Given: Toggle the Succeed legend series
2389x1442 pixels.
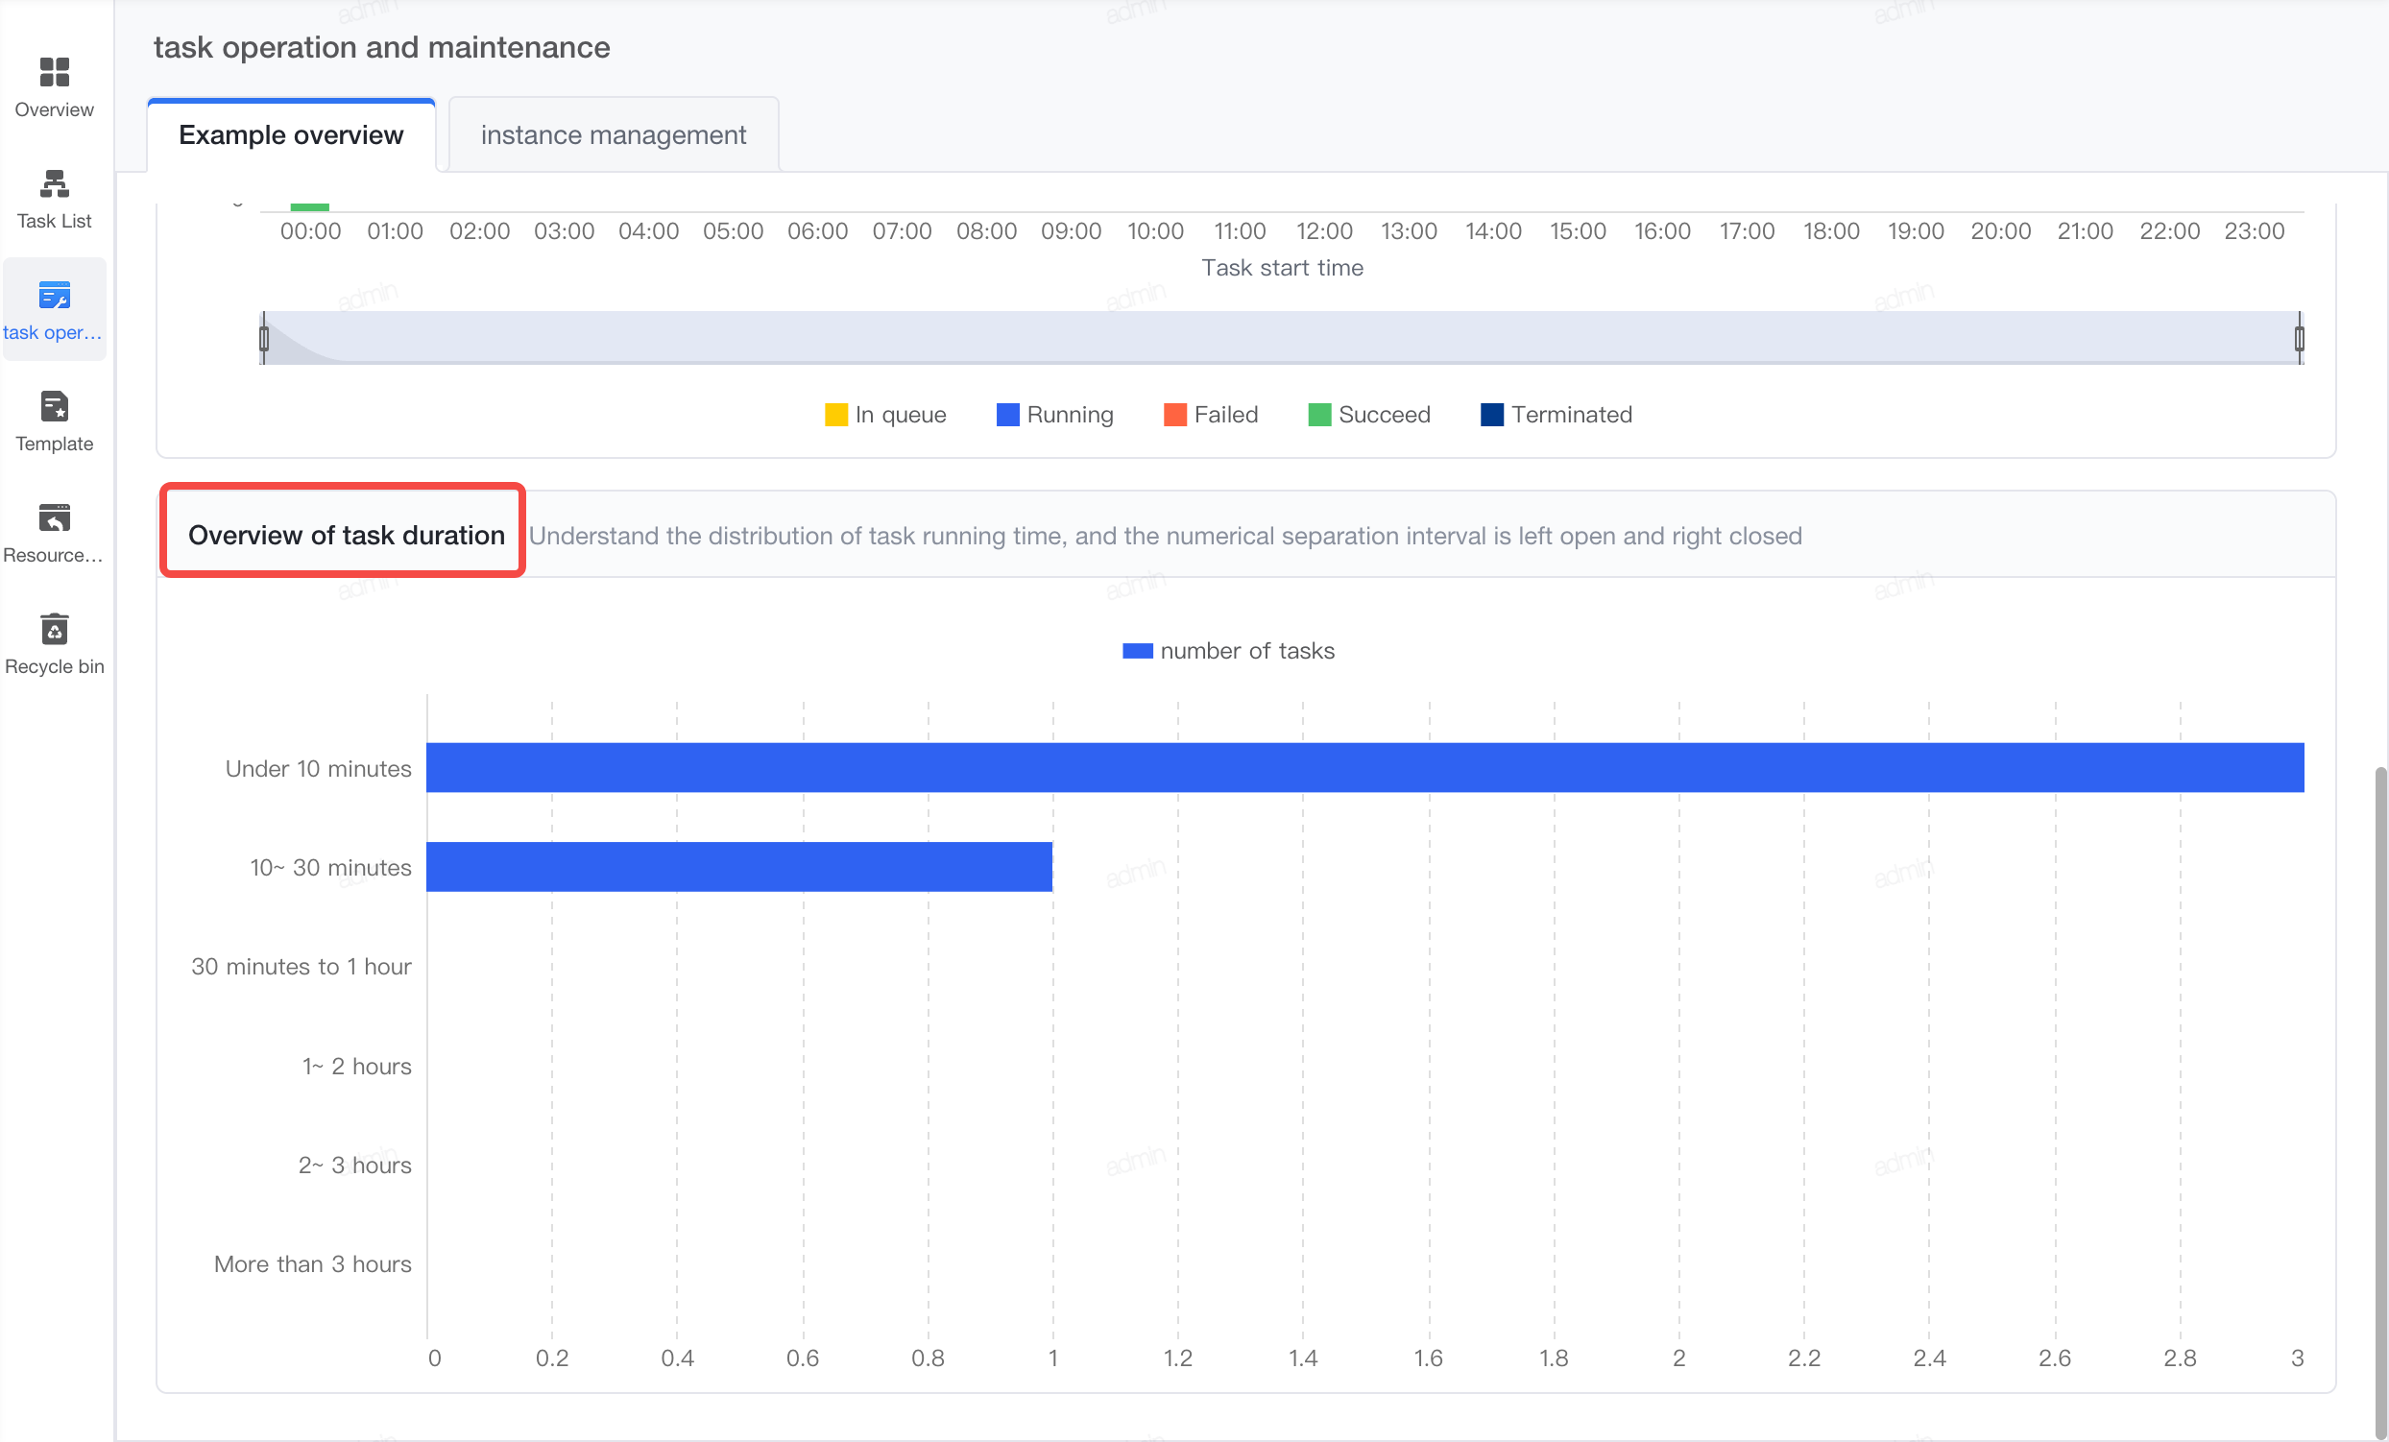Looking at the screenshot, I should click(1369, 415).
